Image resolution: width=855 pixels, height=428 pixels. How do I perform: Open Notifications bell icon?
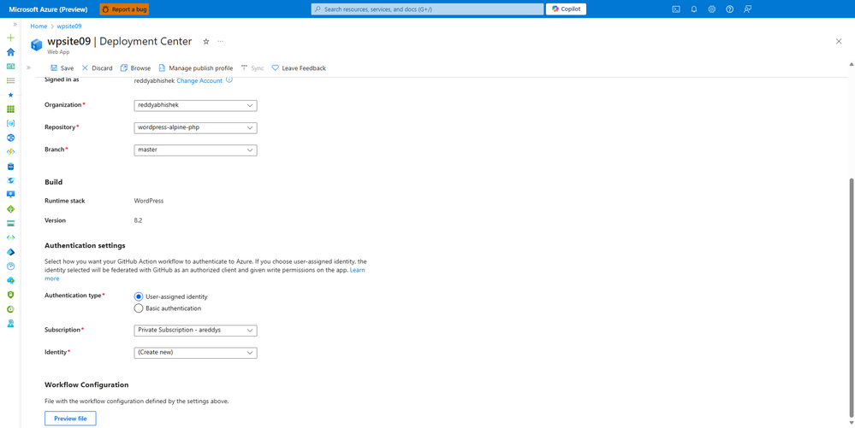[x=694, y=9]
